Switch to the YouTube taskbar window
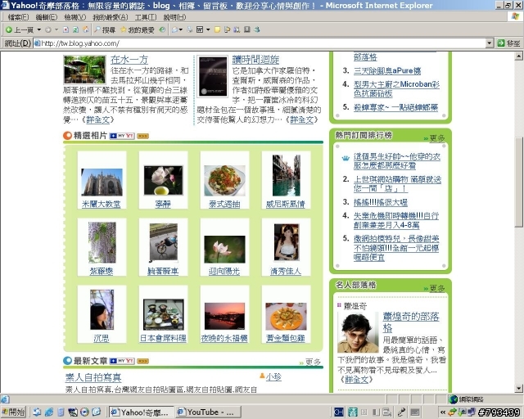The width and height of the screenshot is (524, 419). click(209, 412)
